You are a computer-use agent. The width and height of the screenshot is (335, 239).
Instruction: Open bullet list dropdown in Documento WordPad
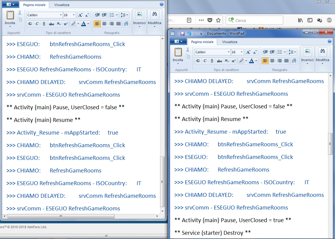(285, 52)
